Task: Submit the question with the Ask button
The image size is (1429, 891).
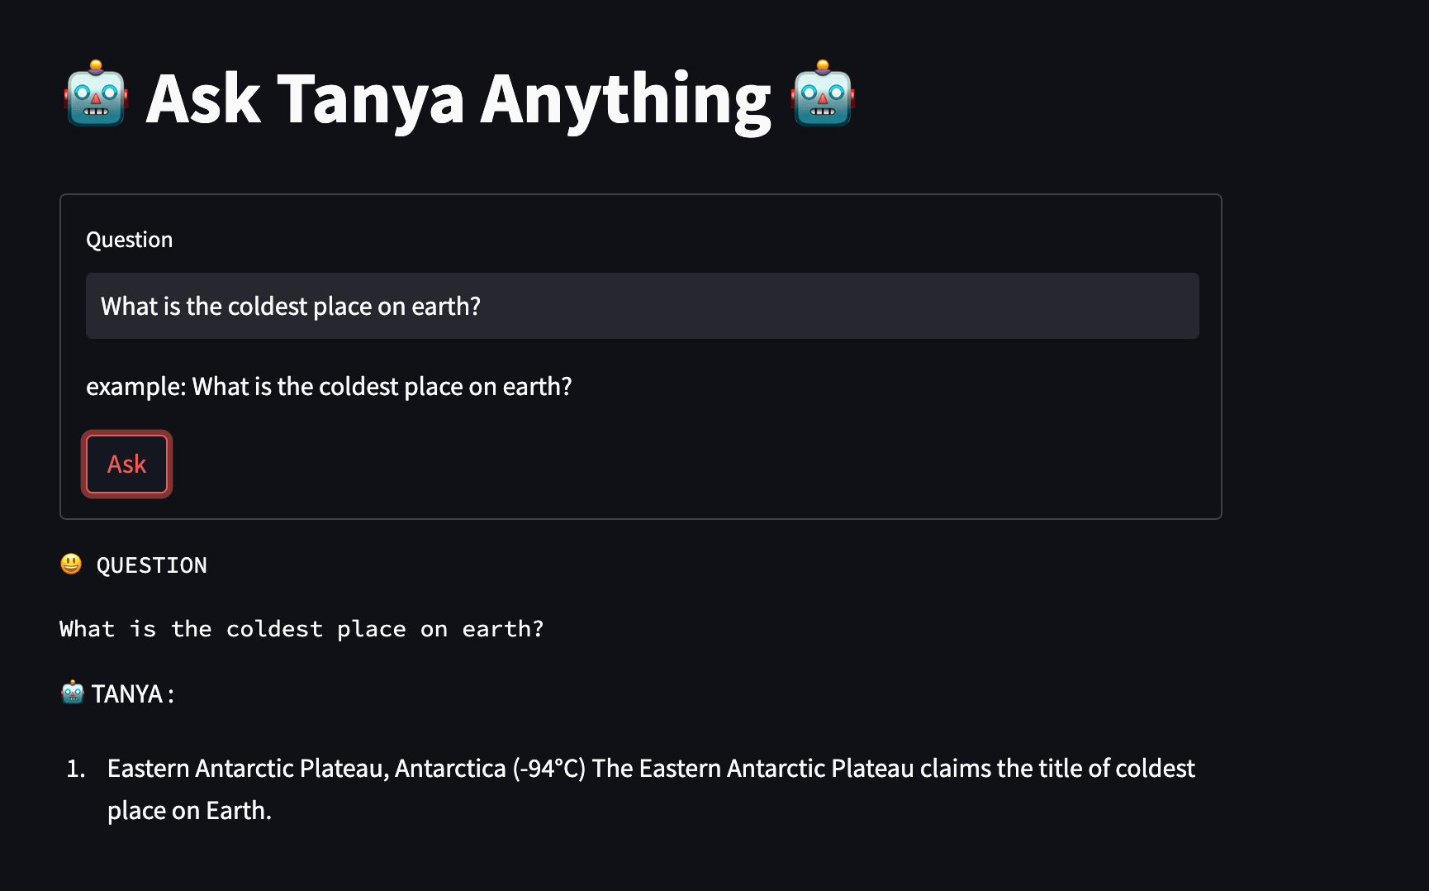Action: pos(126,464)
